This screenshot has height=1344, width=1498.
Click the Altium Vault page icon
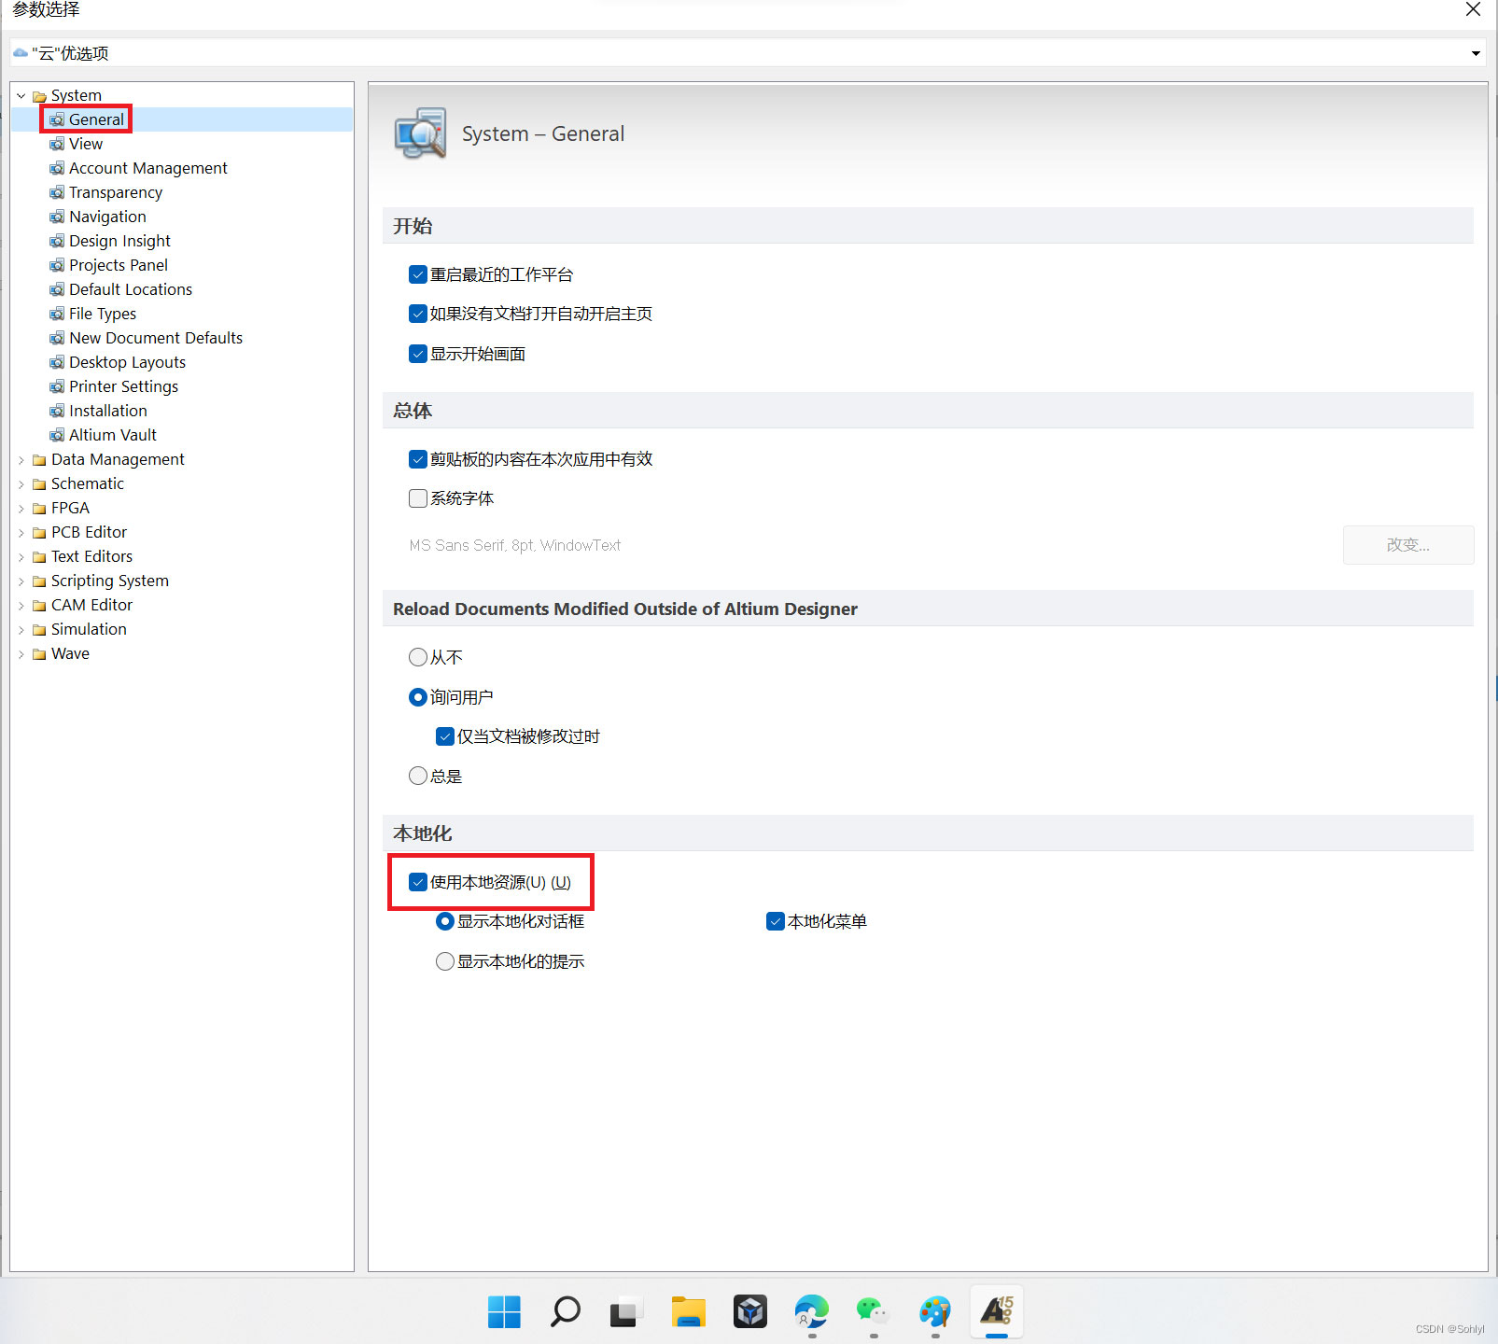point(57,435)
